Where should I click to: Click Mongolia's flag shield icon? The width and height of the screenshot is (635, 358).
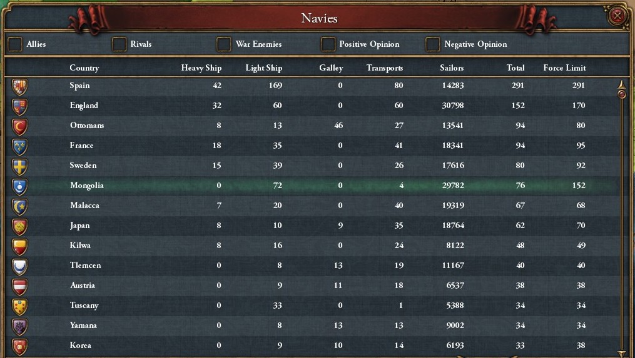pos(20,186)
